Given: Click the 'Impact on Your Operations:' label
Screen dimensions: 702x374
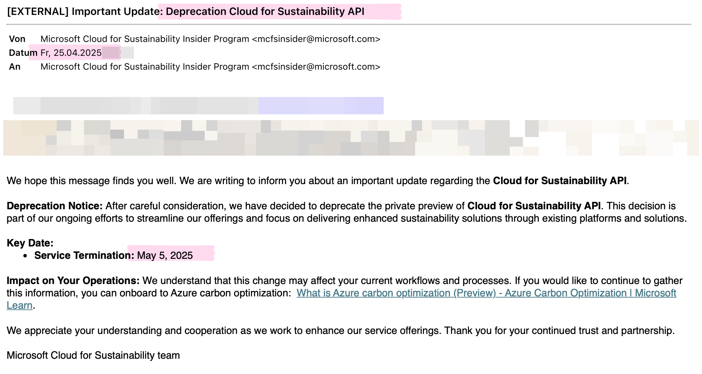Looking at the screenshot, I should 73,281.
